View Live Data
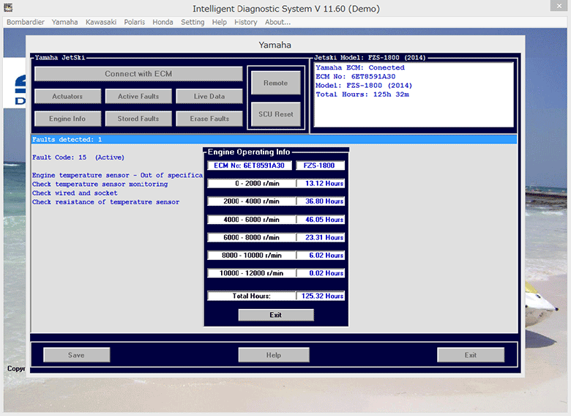 point(209,97)
